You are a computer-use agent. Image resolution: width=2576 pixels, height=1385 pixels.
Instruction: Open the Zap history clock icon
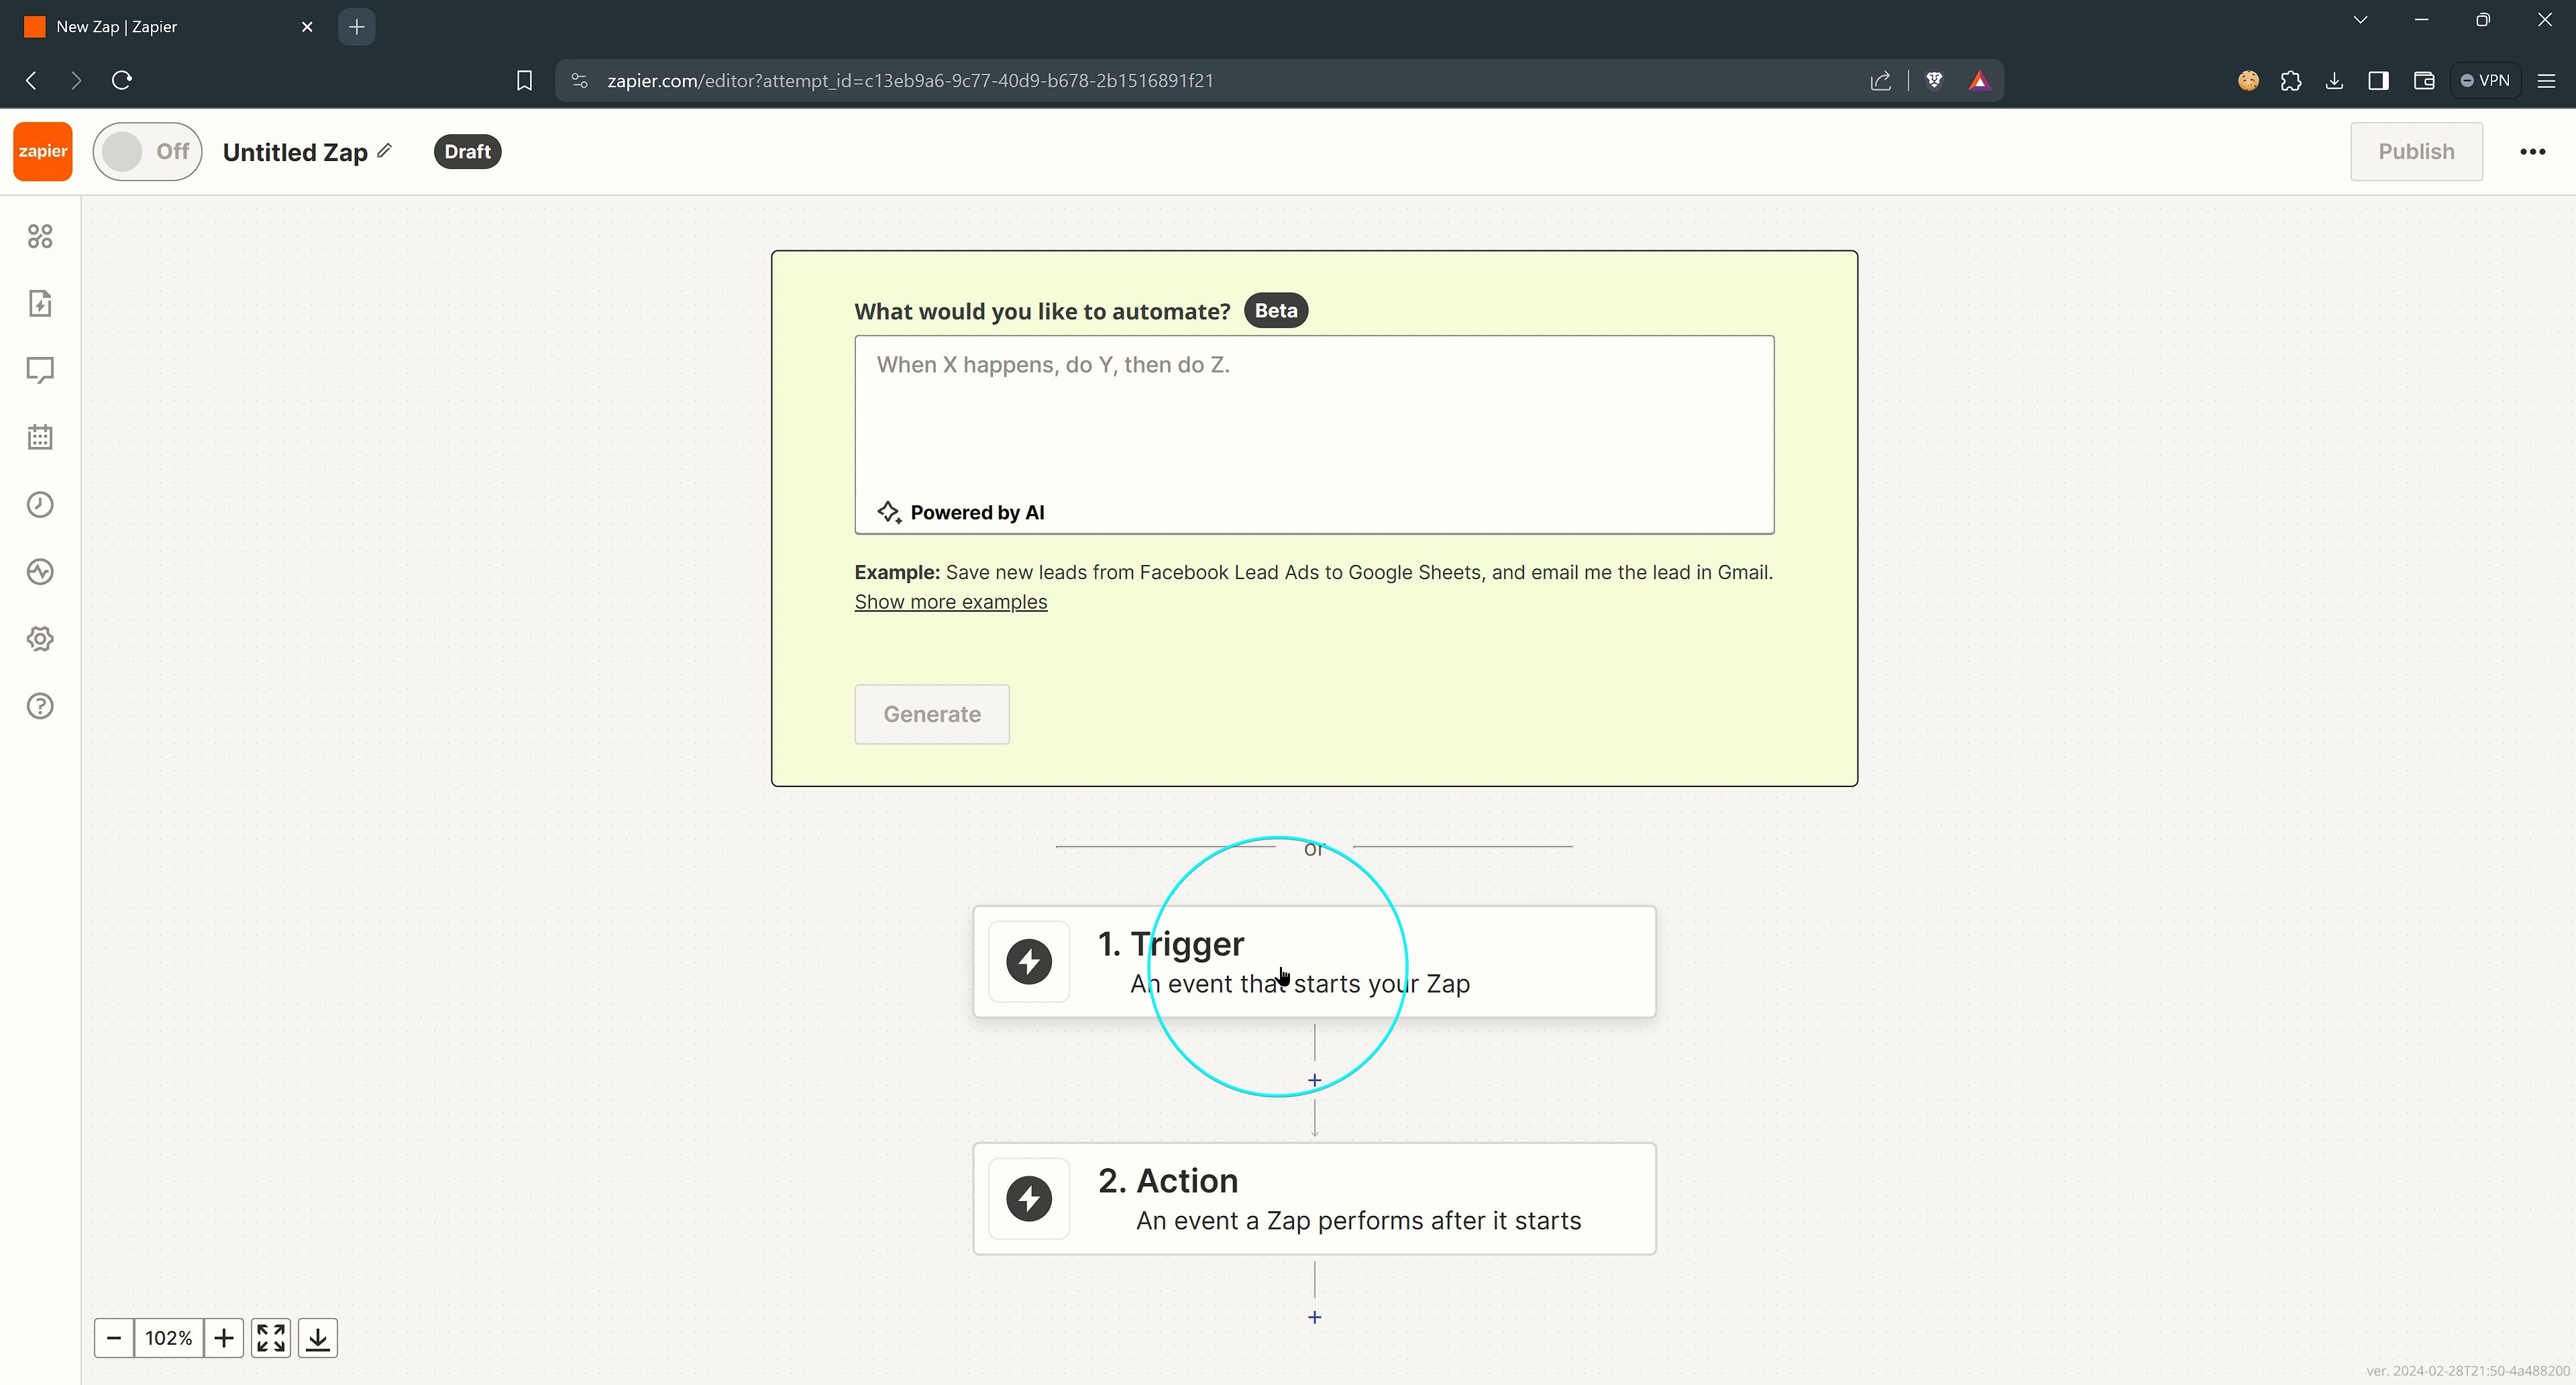click(x=40, y=504)
